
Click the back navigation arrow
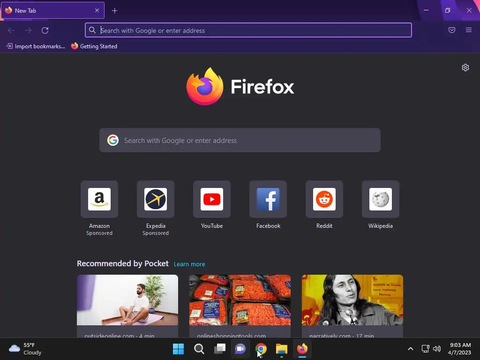(x=11, y=30)
